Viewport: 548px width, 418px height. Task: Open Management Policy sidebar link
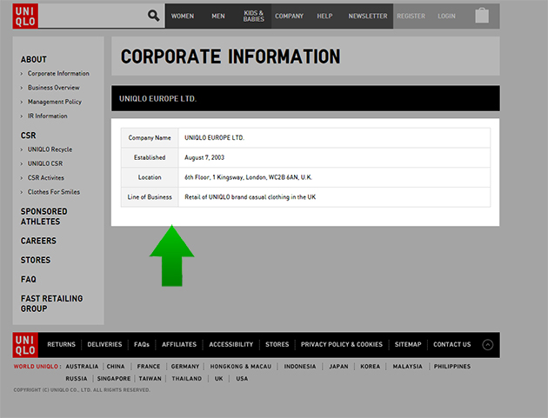point(55,102)
